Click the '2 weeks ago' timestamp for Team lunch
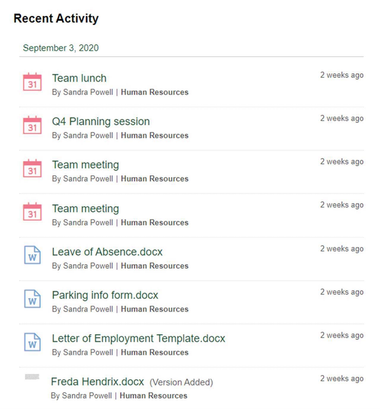 tap(342, 75)
